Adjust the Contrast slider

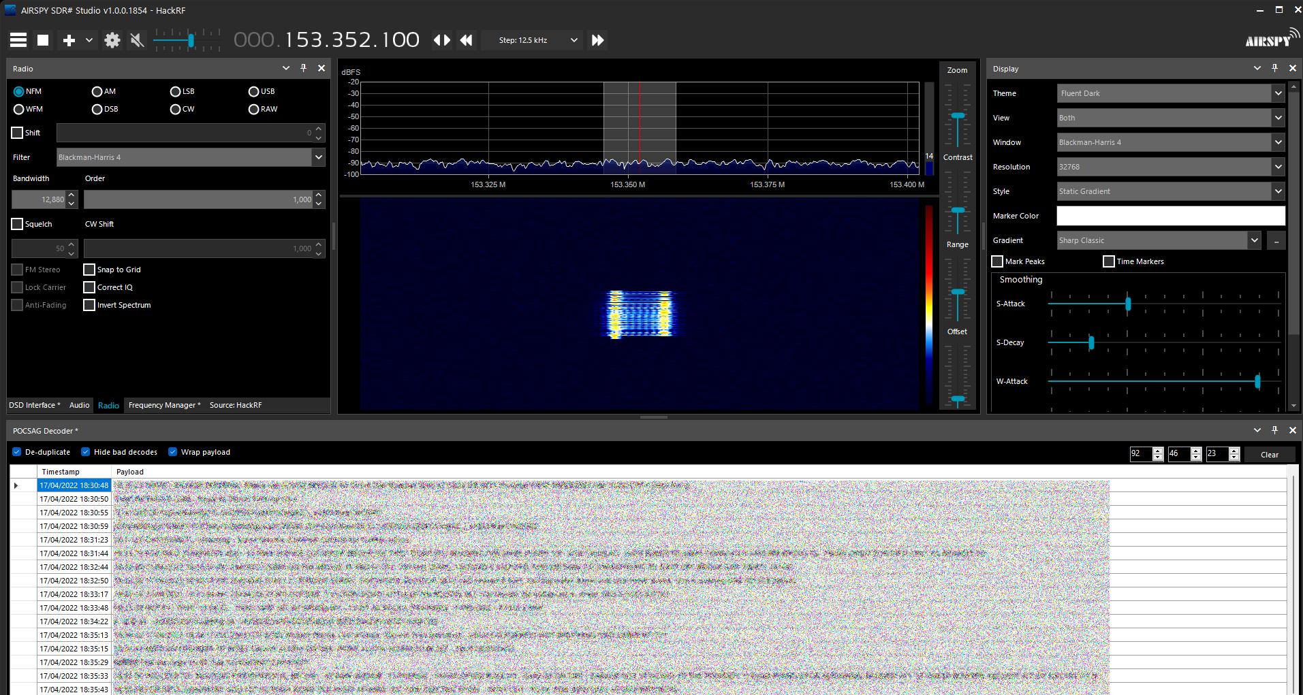[x=958, y=210]
